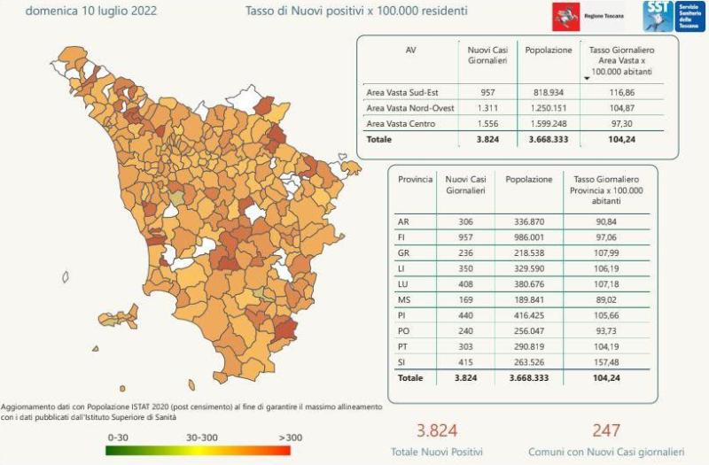Sort the province table by Provincia header
The height and width of the screenshot is (465, 709).
[415, 179]
